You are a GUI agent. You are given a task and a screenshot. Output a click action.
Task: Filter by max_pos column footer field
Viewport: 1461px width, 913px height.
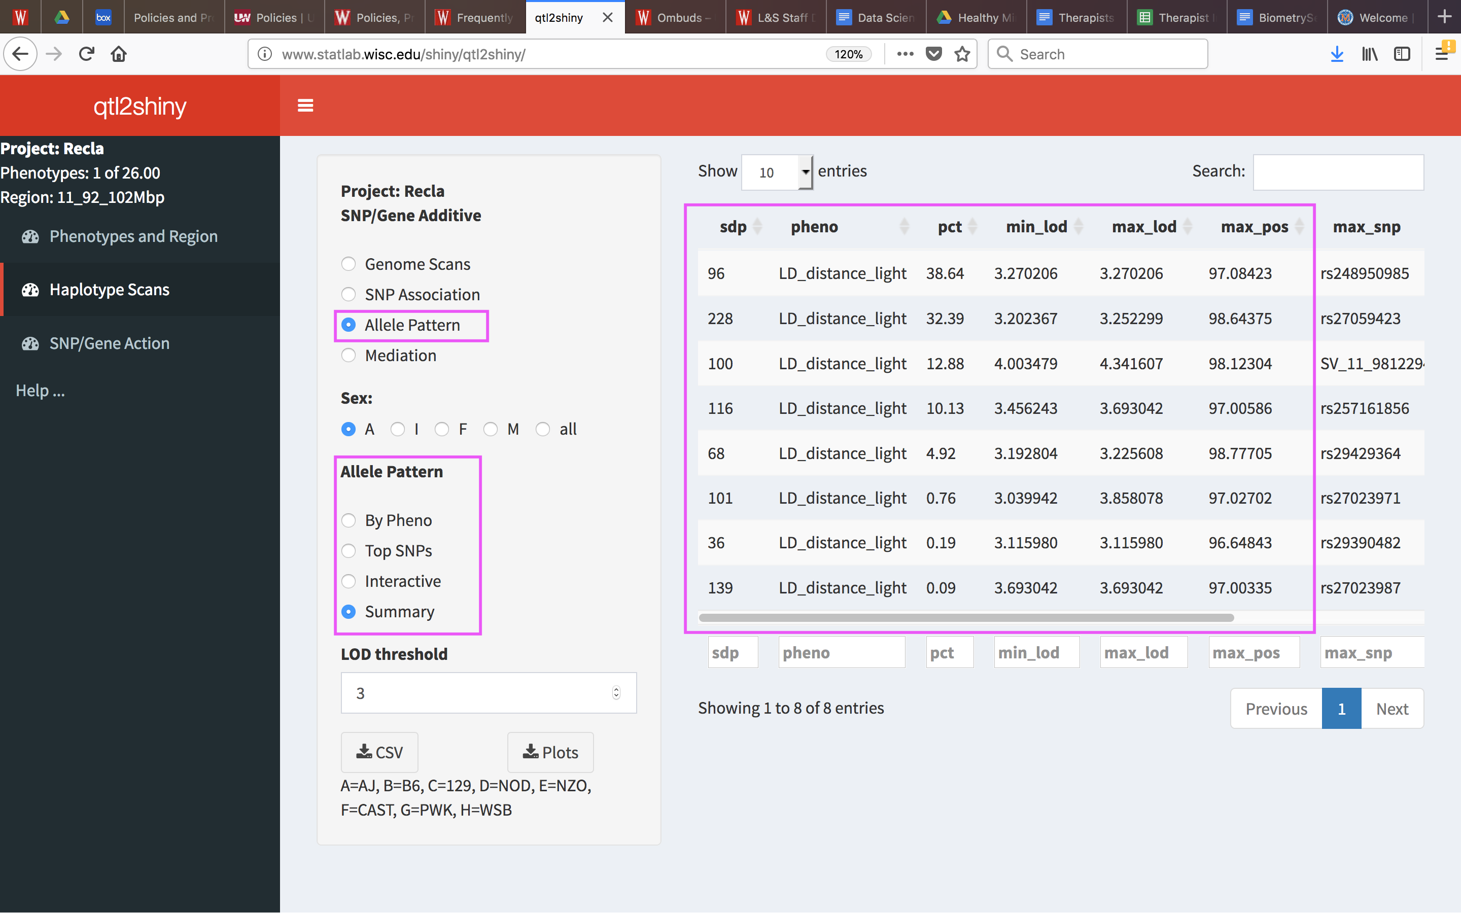pos(1254,652)
